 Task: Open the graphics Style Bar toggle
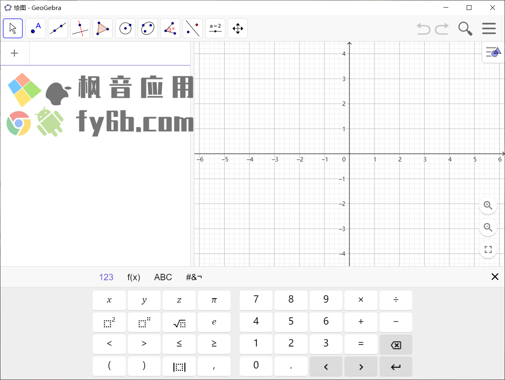(x=493, y=52)
